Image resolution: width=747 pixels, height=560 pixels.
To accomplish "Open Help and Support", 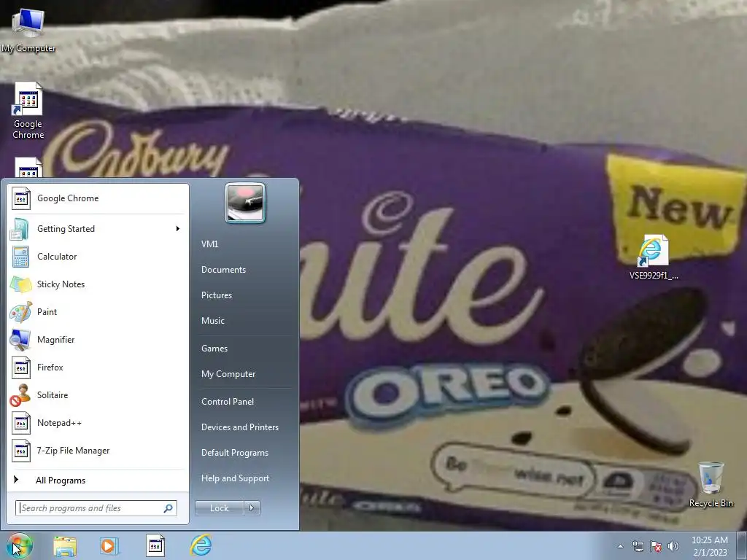I will 245,478.
